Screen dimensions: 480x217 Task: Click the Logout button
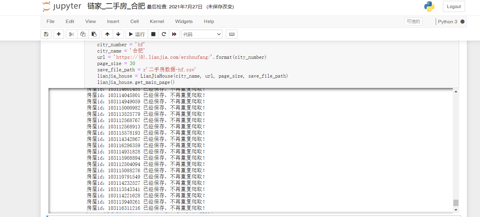[454, 7]
